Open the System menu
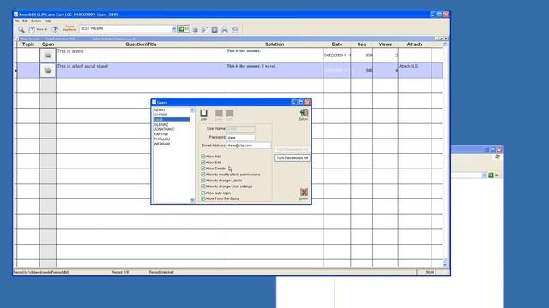Viewport: 549px width, 308px height. tap(36, 21)
